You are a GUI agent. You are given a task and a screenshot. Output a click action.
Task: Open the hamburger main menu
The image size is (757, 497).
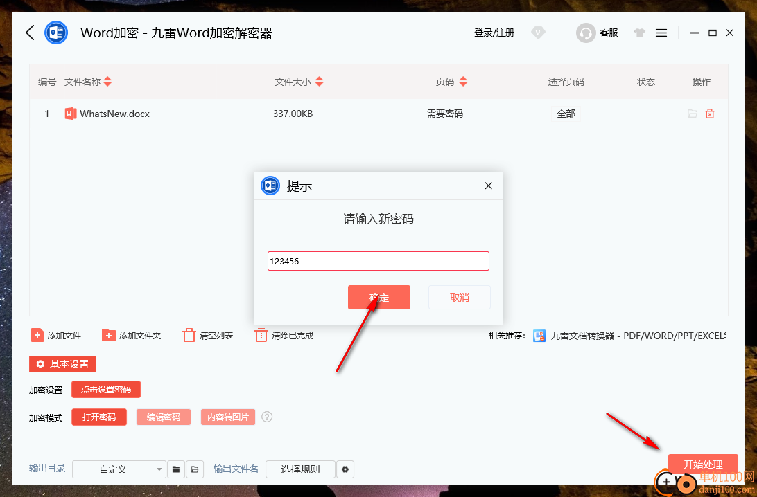[x=661, y=33]
